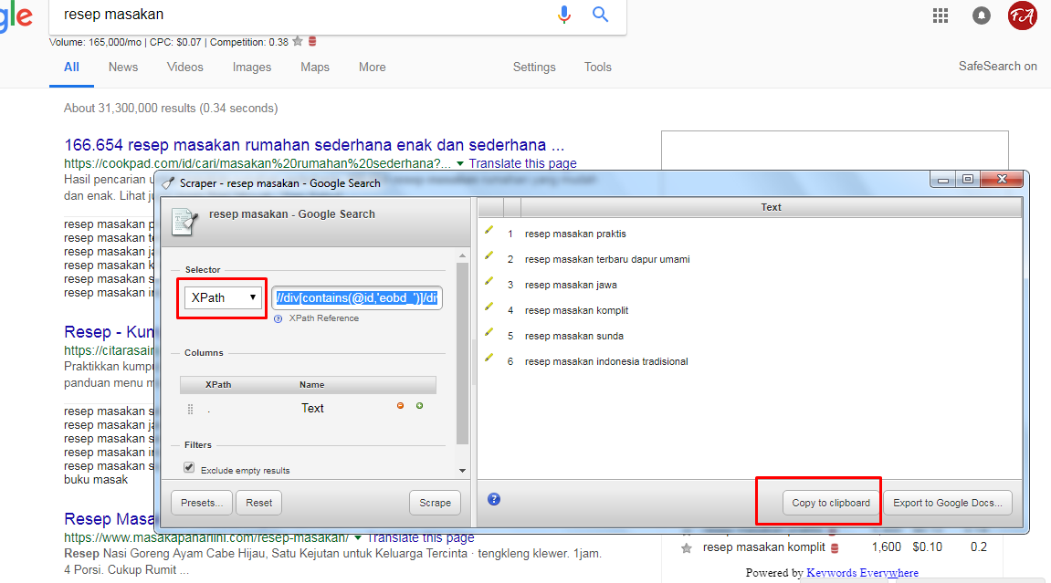
Task: Switch to the Images tab
Action: pyautogui.click(x=252, y=67)
